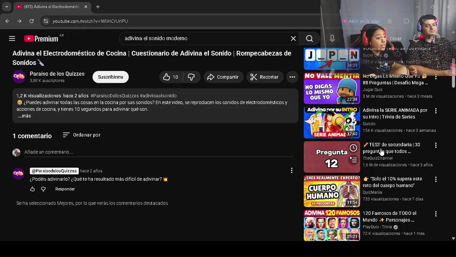Open title No Digas Lo Mismo Que Yo
Screen dimensions: 456x257
pyautogui.click(x=395, y=79)
